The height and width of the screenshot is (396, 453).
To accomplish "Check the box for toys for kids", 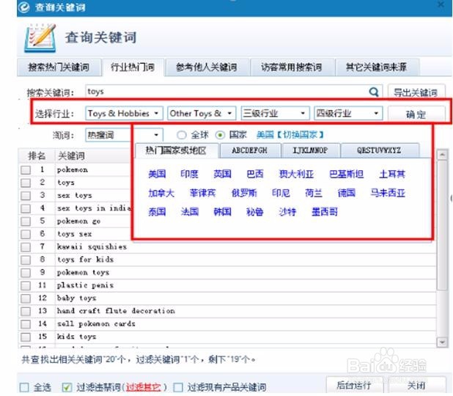I will pos(26,260).
